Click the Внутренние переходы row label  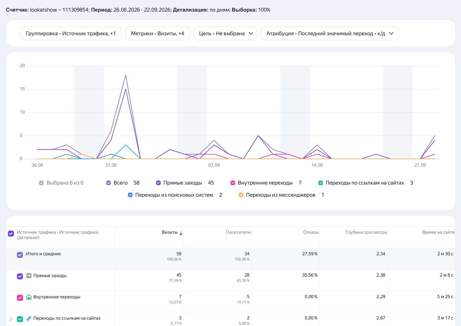tap(57, 297)
